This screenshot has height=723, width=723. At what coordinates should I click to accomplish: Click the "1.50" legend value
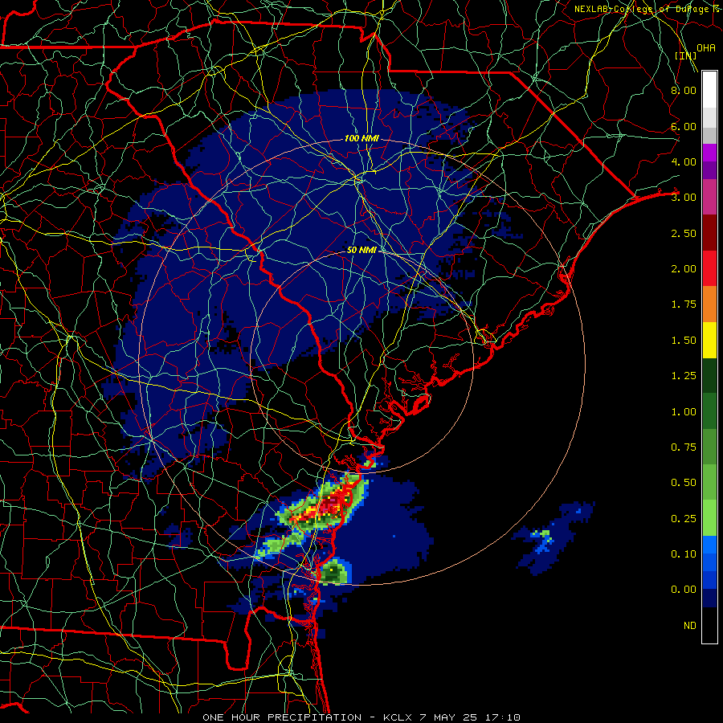point(684,341)
